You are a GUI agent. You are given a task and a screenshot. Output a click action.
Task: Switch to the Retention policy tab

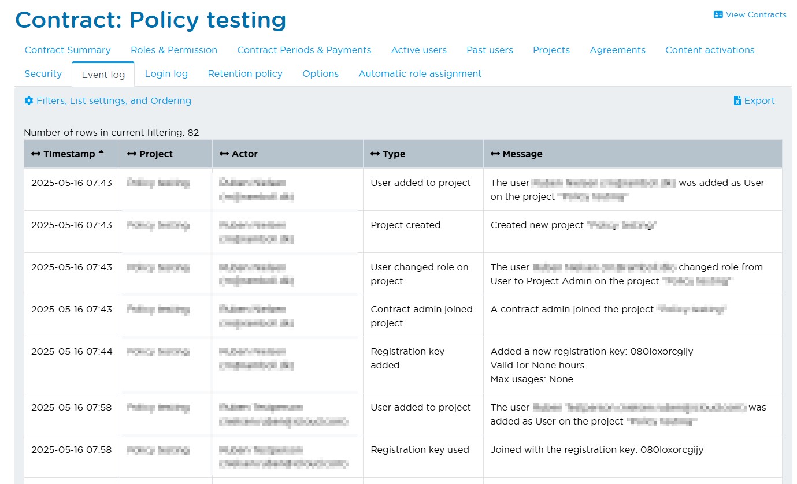[245, 74]
